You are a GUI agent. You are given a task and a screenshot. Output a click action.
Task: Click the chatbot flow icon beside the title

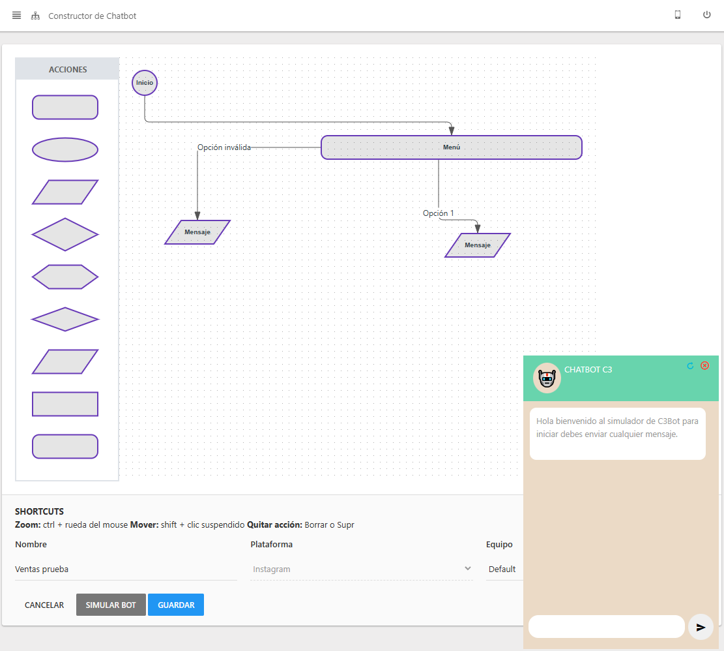coord(35,16)
